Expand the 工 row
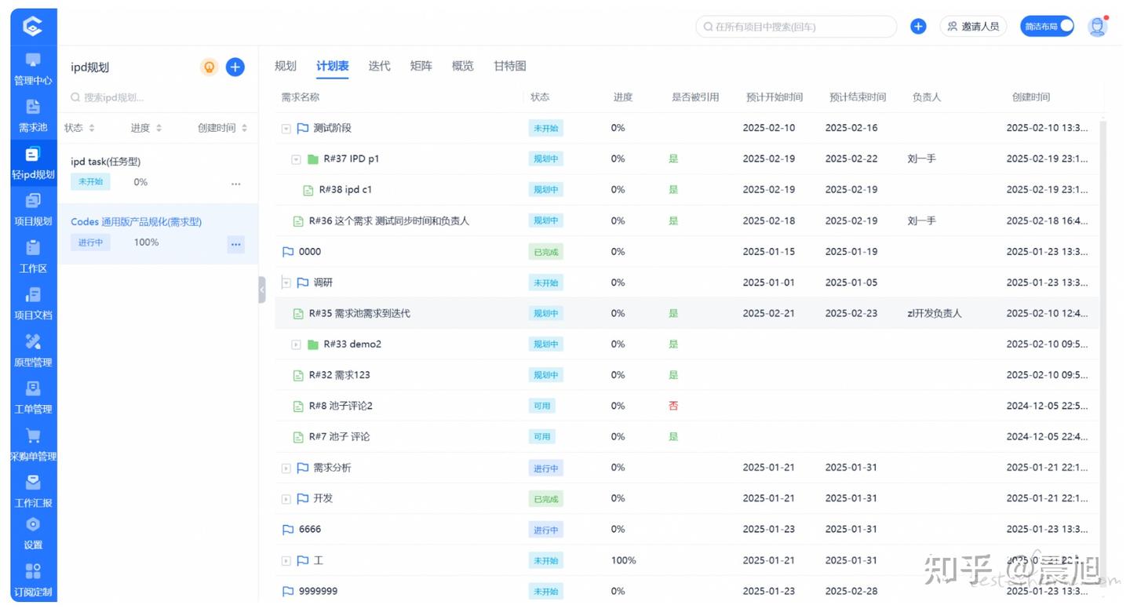The height and width of the screenshot is (616, 1130). coord(286,561)
